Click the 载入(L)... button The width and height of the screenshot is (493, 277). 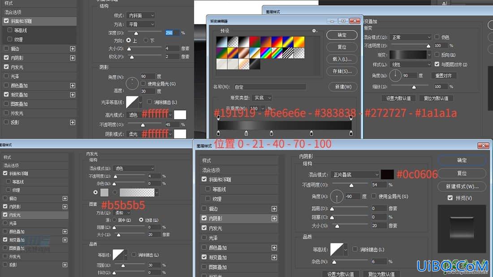[342, 59]
